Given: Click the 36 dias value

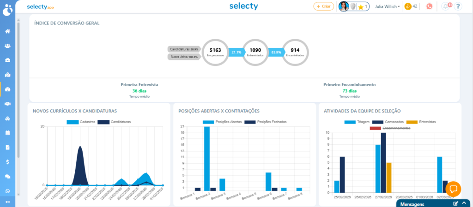Looking at the screenshot, I should [139, 90].
